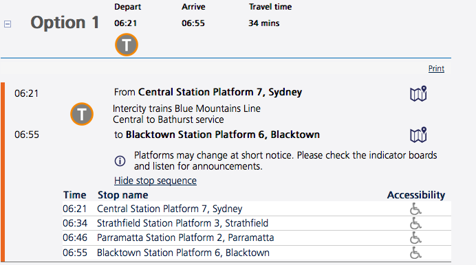
Task: Click the train icon under Depart time
Action: [127, 45]
